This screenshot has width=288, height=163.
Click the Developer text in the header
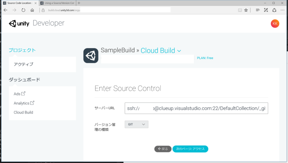point(49,23)
